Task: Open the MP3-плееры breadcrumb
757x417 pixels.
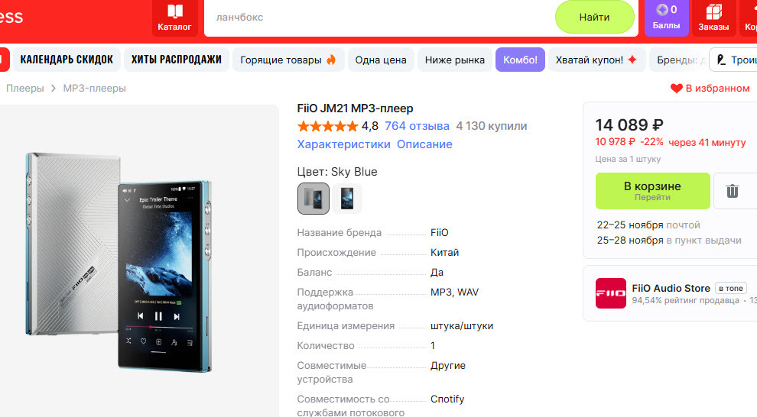Action: [95, 89]
